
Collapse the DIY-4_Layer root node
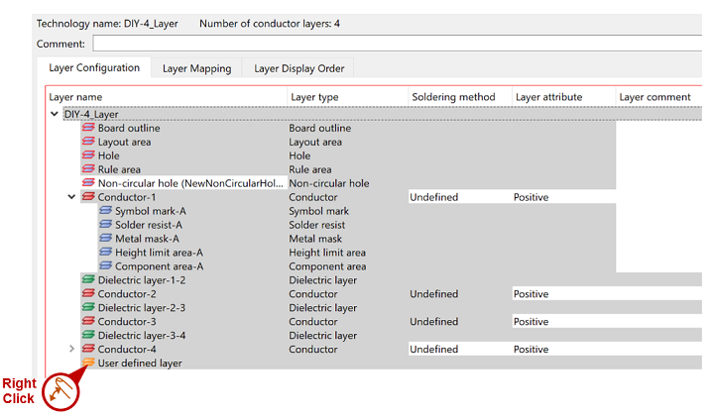[55, 114]
